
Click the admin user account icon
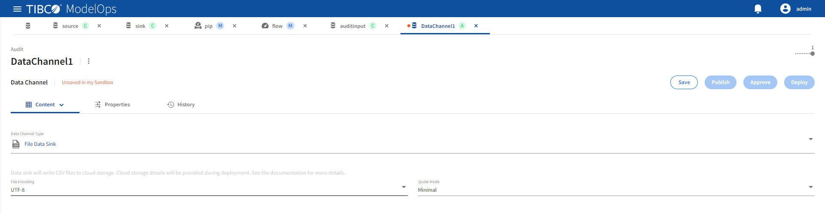pyautogui.click(x=785, y=9)
